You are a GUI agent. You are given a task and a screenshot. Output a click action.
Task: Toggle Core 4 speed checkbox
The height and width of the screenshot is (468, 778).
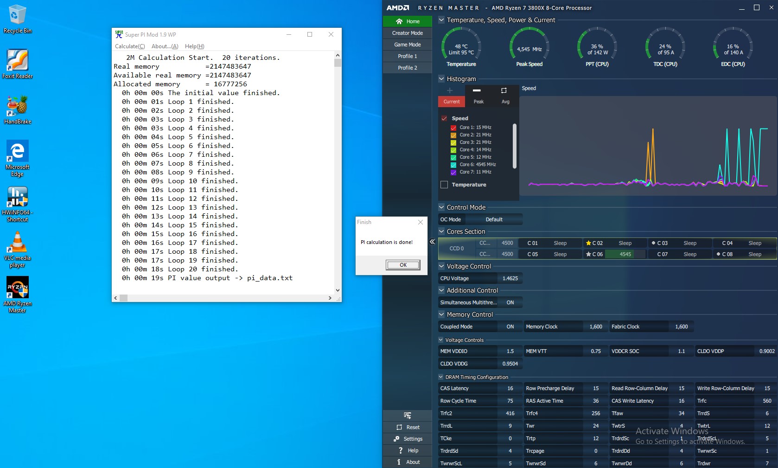tap(453, 150)
